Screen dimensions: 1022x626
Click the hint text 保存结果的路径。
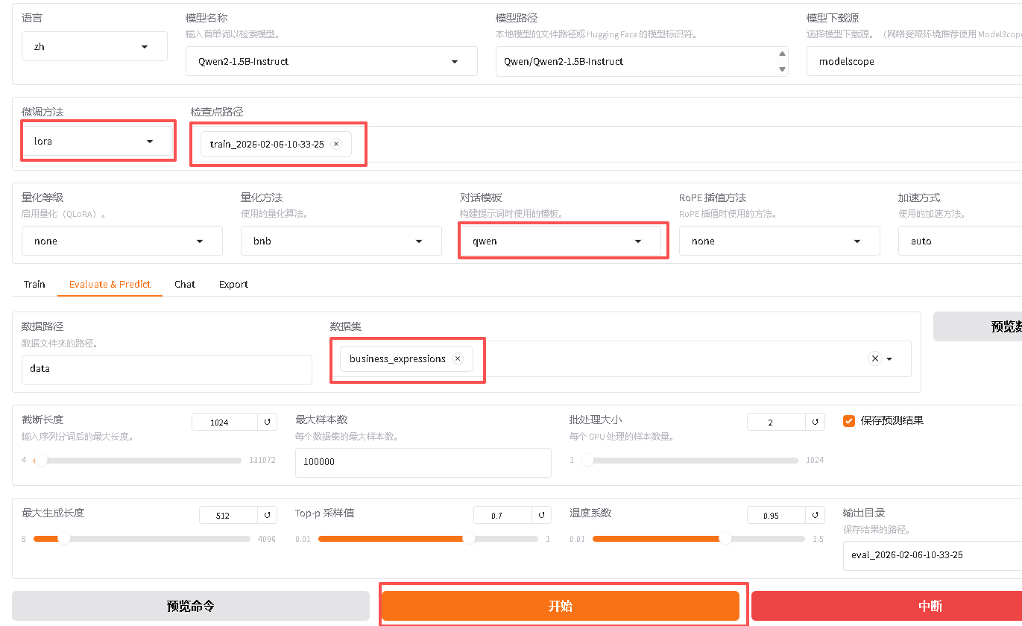coord(878,529)
